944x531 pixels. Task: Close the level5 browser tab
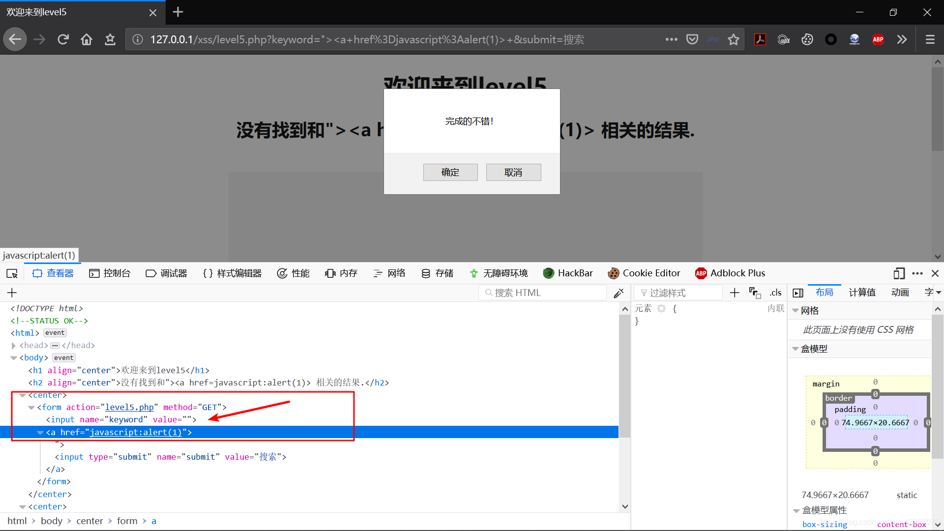point(153,12)
